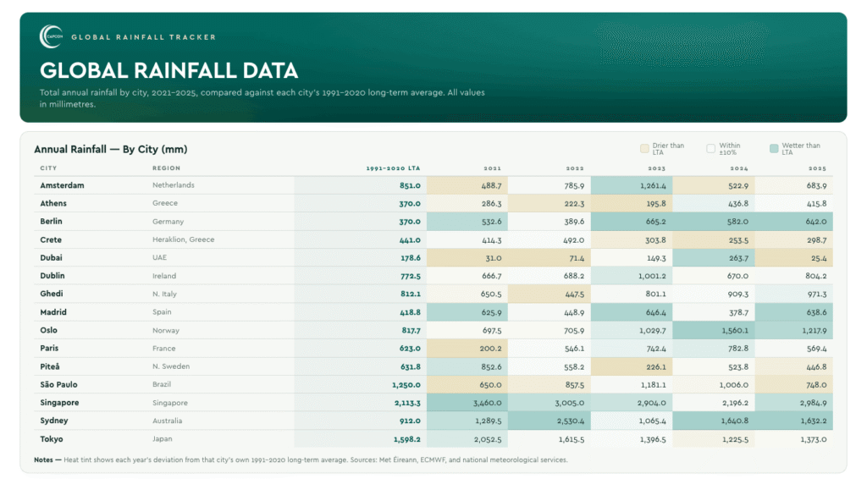The image size is (867, 495).
Task: Click Amsterdam's LTA value 851.0
Action: tap(410, 185)
